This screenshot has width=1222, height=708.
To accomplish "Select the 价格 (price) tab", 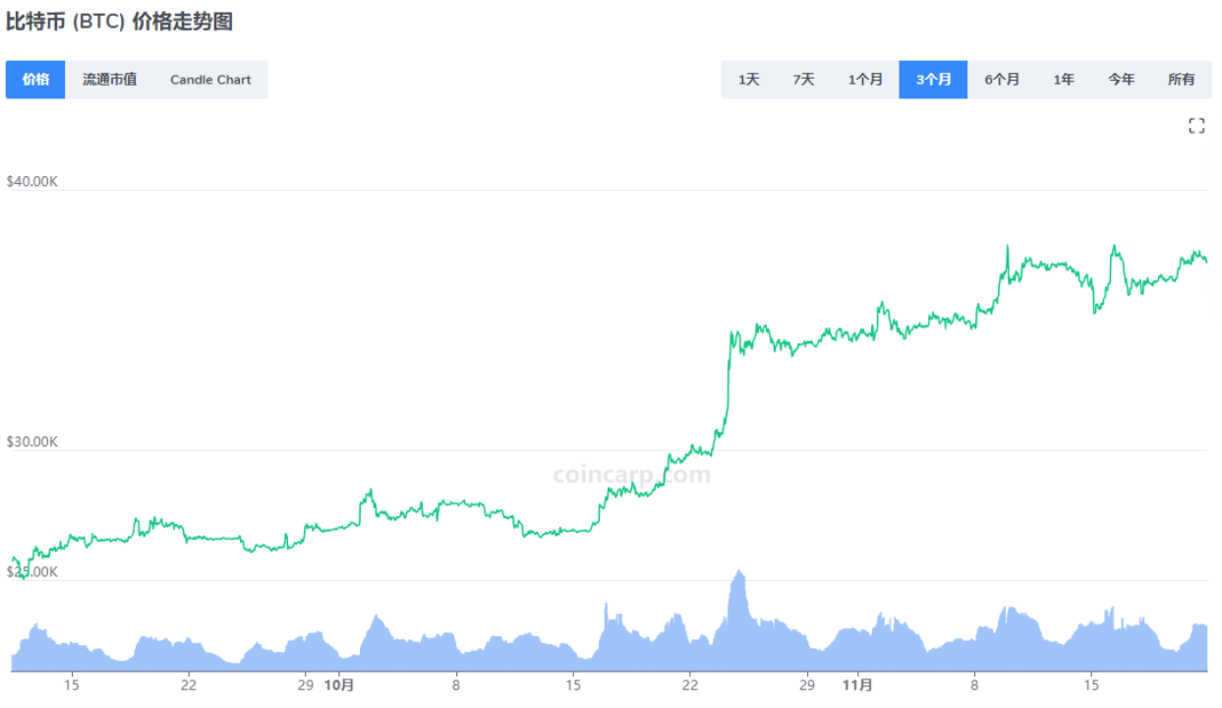I will 35,80.
